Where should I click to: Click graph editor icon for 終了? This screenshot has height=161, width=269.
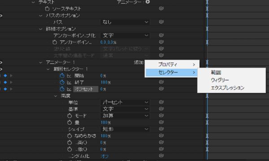pyautogui.click(x=69, y=82)
